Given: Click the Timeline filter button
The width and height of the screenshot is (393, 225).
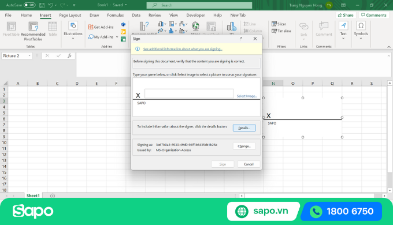Looking at the screenshot, I should coord(281,31).
